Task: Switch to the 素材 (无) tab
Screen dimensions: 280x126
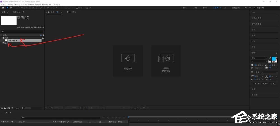Action: 71,12
